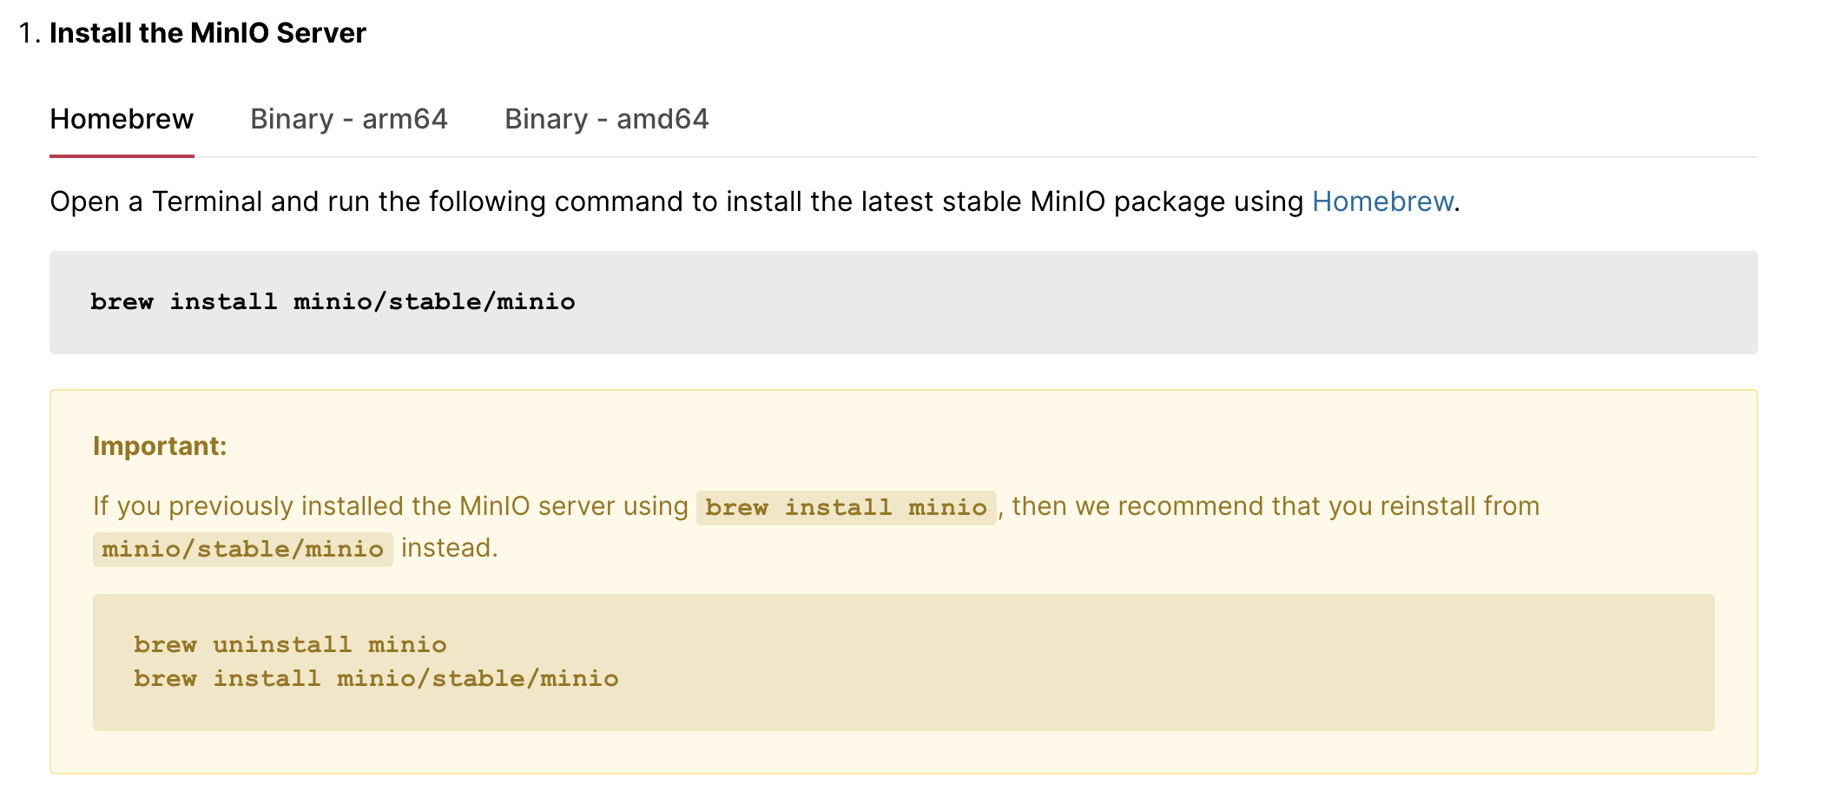Click the inline 'minio/stable/minio' code

[243, 549]
